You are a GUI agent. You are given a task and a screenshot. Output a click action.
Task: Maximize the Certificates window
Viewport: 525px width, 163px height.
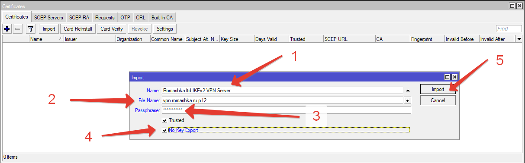click(x=512, y=6)
